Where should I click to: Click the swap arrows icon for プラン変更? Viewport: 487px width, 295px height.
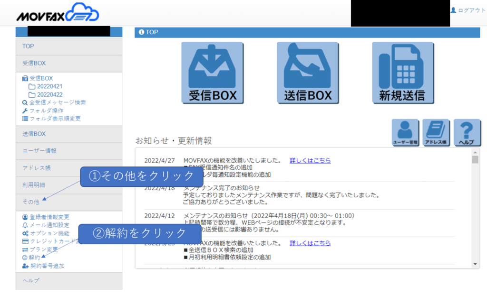pyautogui.click(x=25, y=249)
